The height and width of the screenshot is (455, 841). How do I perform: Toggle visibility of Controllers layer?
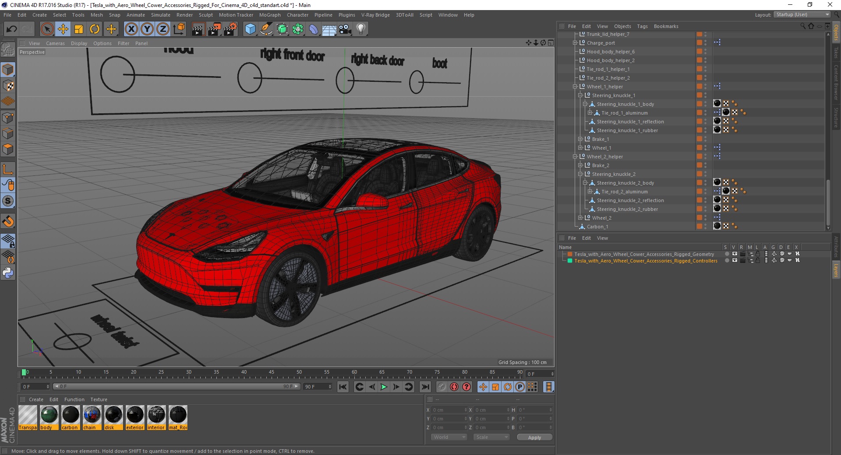pyautogui.click(x=735, y=261)
